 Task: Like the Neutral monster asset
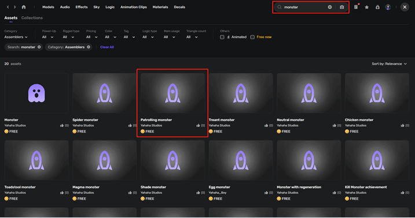335,126
